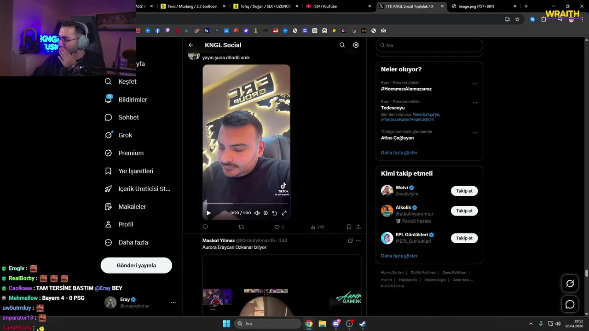Click the Windows taskbar Ara search box

(x=268, y=324)
